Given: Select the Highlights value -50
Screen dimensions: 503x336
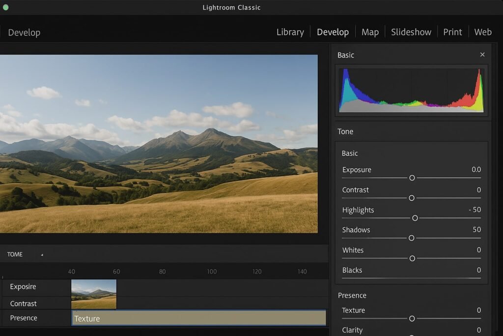Looking at the screenshot, I should pos(475,210).
